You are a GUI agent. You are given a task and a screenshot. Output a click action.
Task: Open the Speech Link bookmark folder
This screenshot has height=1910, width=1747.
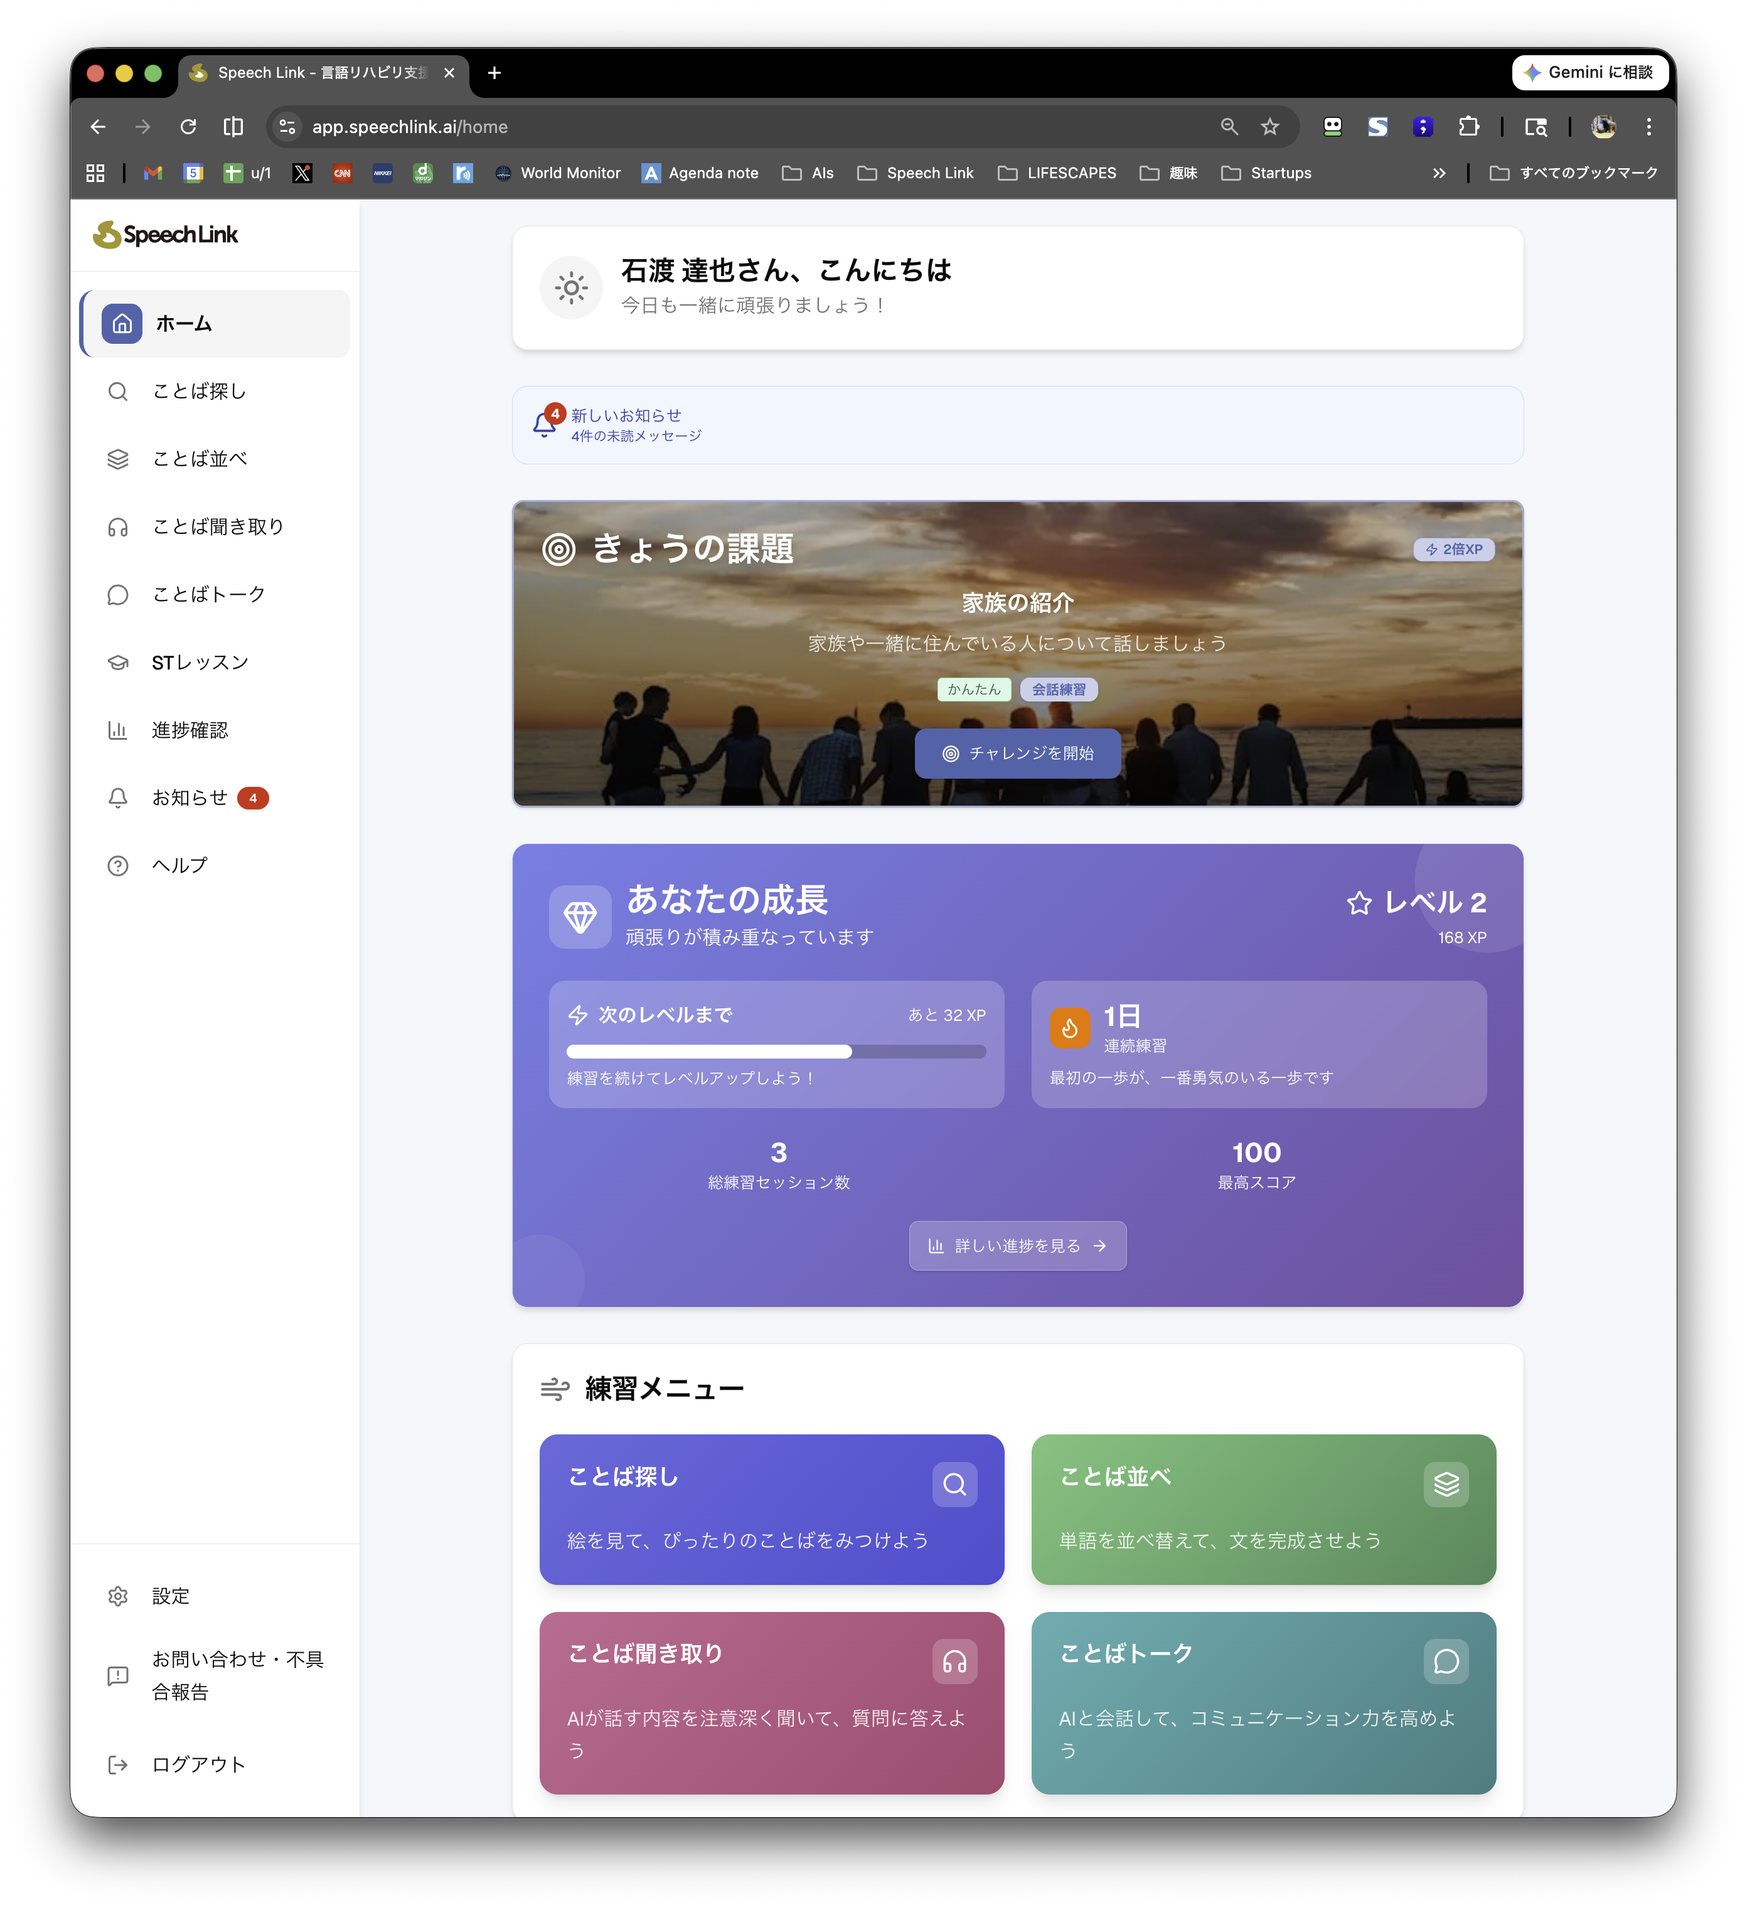point(915,173)
